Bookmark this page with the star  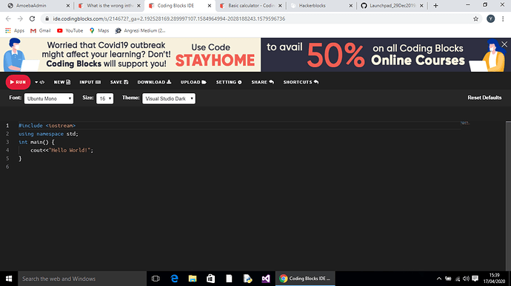point(475,19)
